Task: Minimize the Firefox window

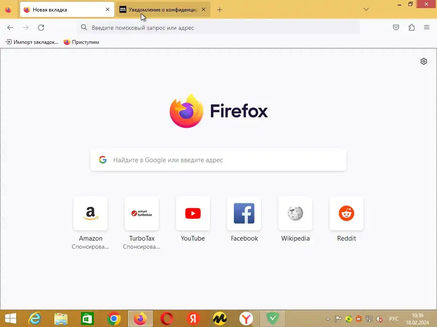Action: [399, 4]
